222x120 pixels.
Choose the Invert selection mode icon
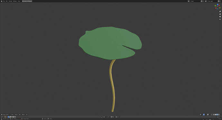(14, 117)
